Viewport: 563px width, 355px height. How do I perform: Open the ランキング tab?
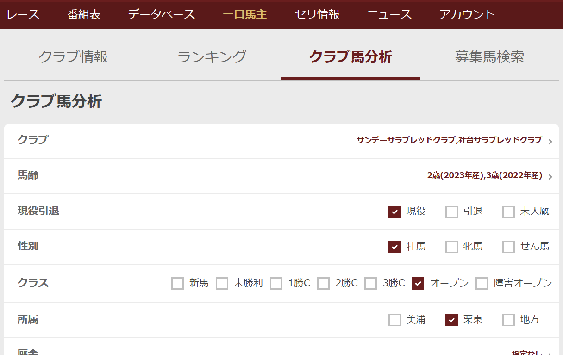(x=212, y=57)
